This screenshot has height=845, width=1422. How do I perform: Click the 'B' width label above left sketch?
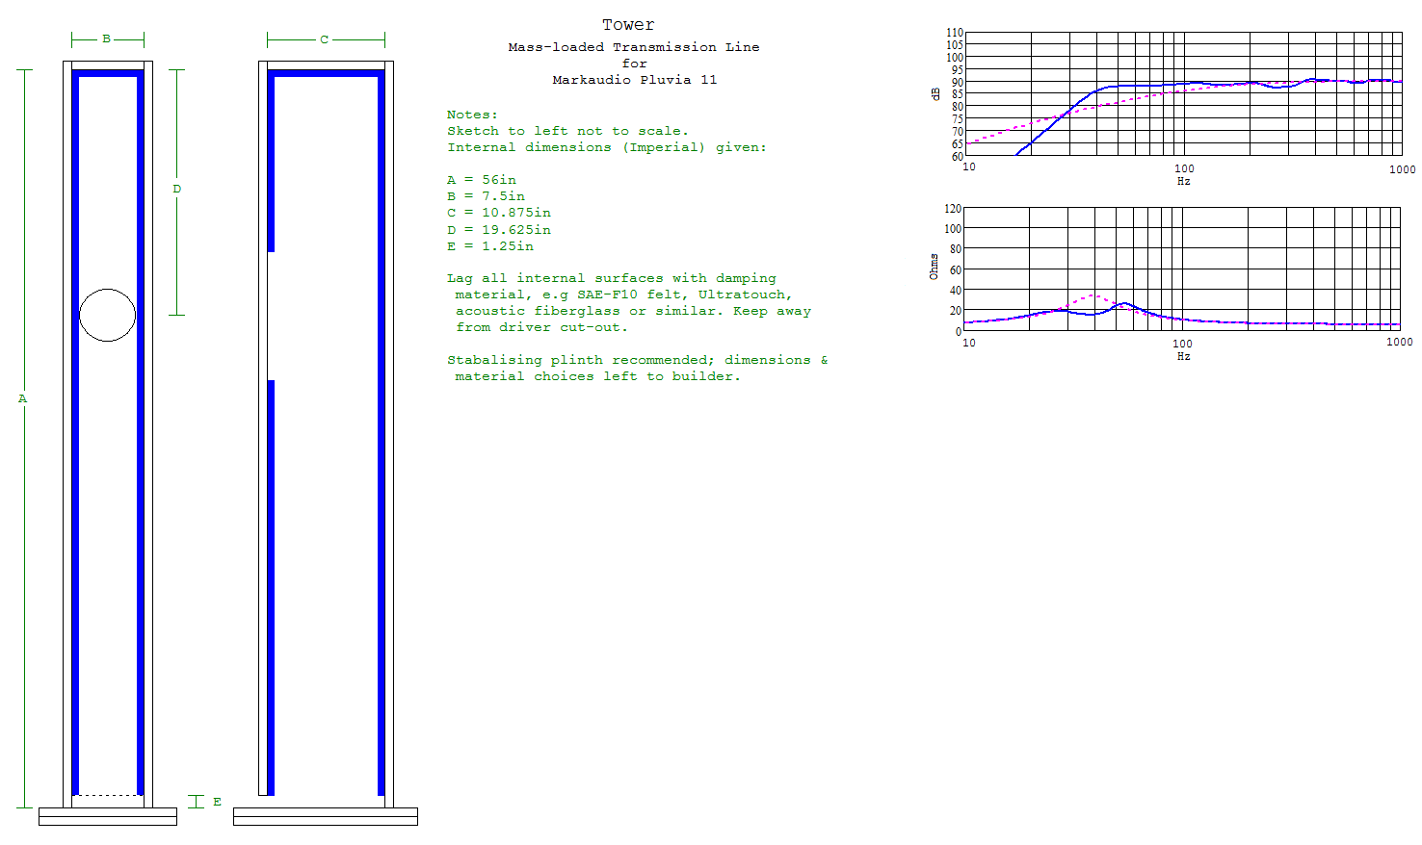(x=106, y=39)
